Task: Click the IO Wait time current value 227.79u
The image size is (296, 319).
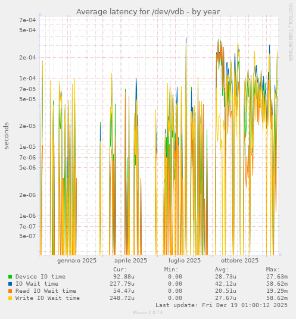Action: [x=122, y=284]
